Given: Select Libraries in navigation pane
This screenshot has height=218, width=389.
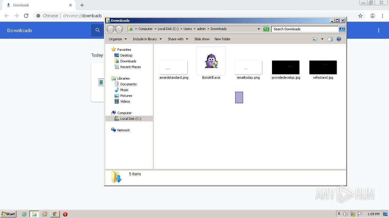Looking at the screenshot, I should 121,78.
